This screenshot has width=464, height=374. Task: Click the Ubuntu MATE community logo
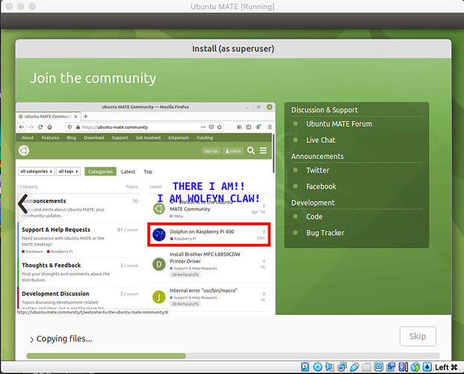pos(24,150)
